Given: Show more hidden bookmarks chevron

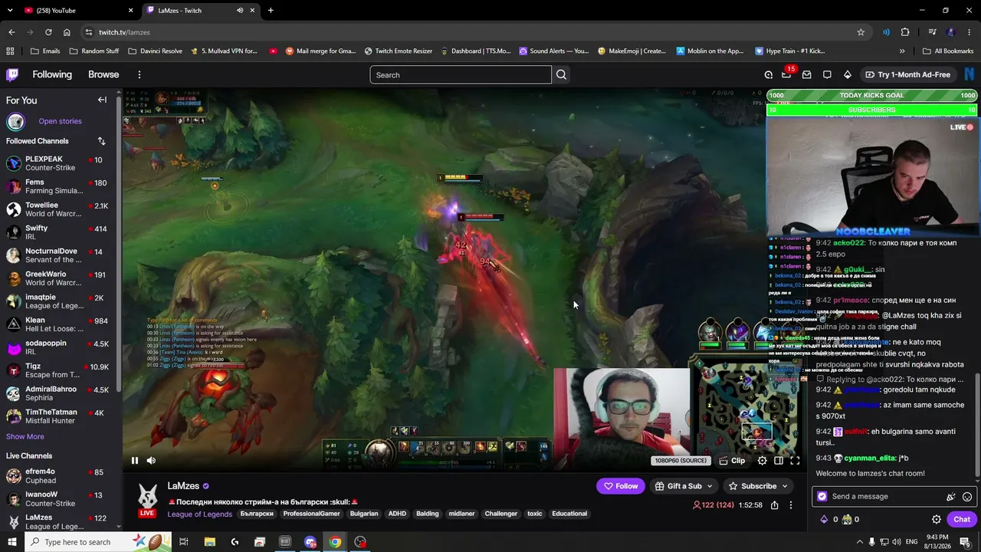Looking at the screenshot, I should (x=902, y=51).
